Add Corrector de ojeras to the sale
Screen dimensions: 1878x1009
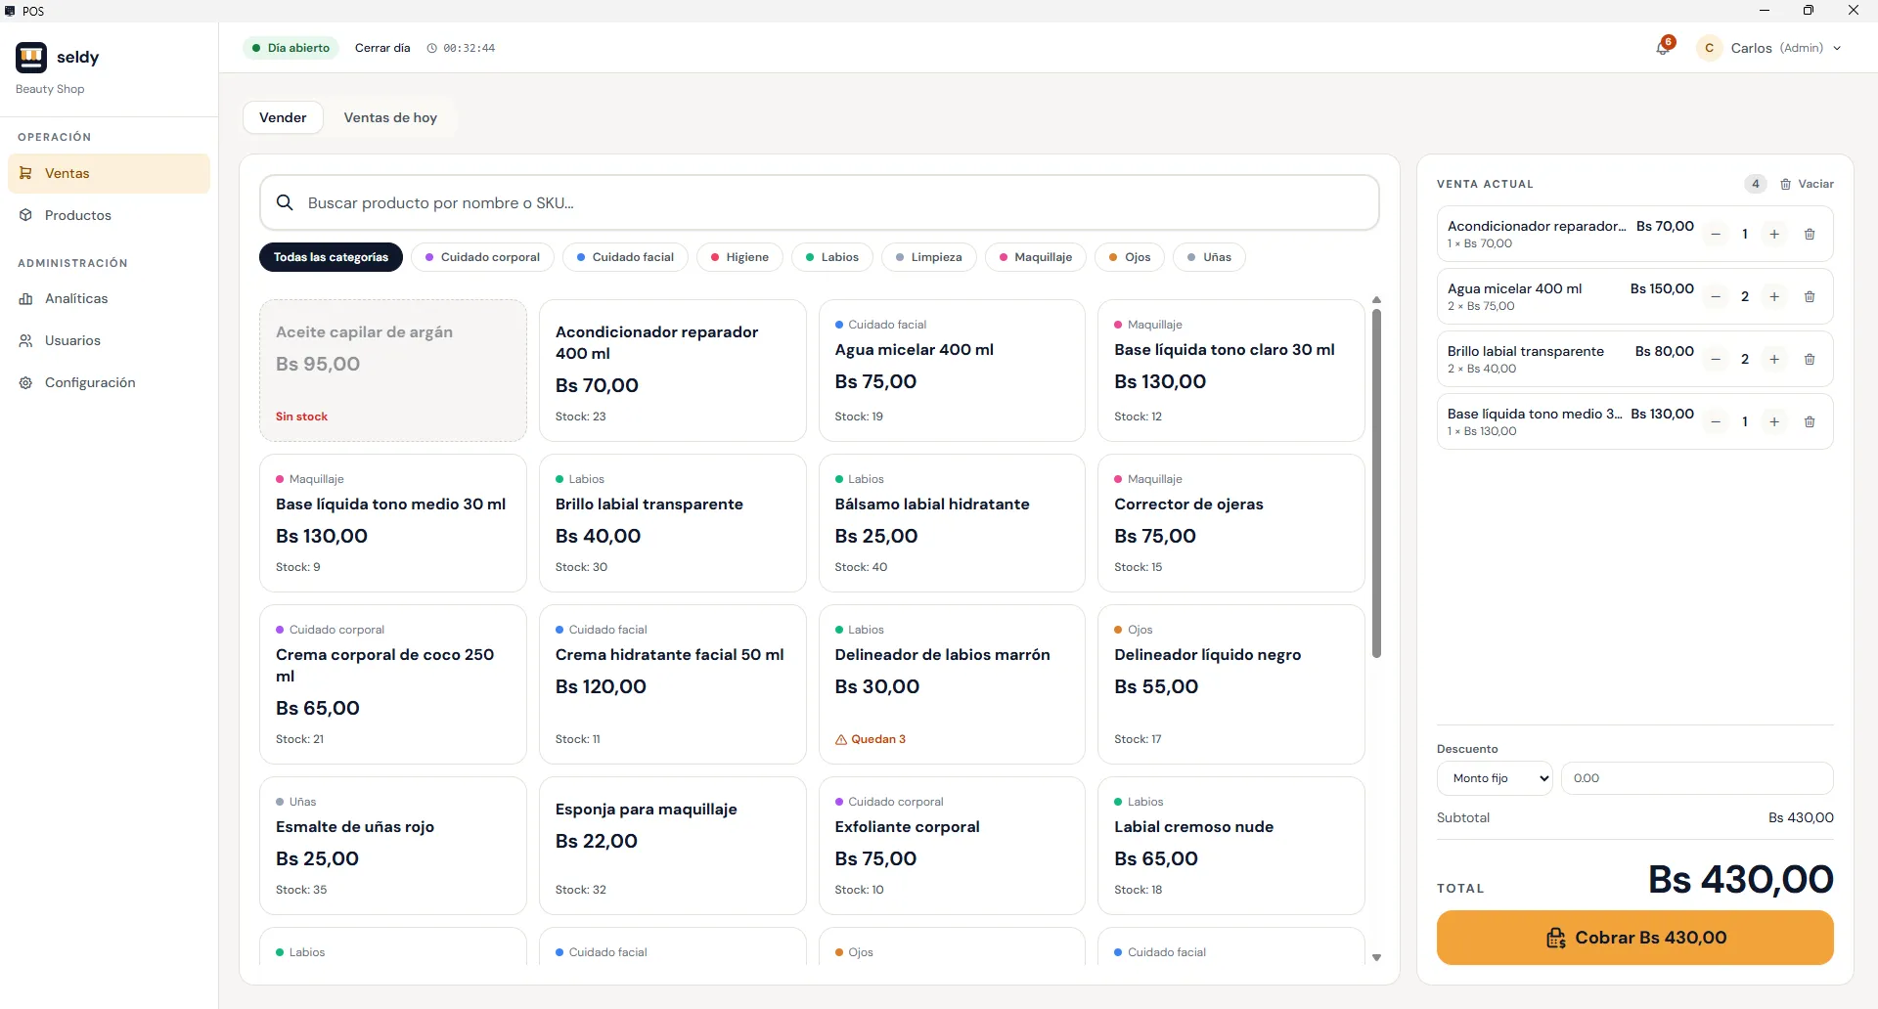[1230, 523]
